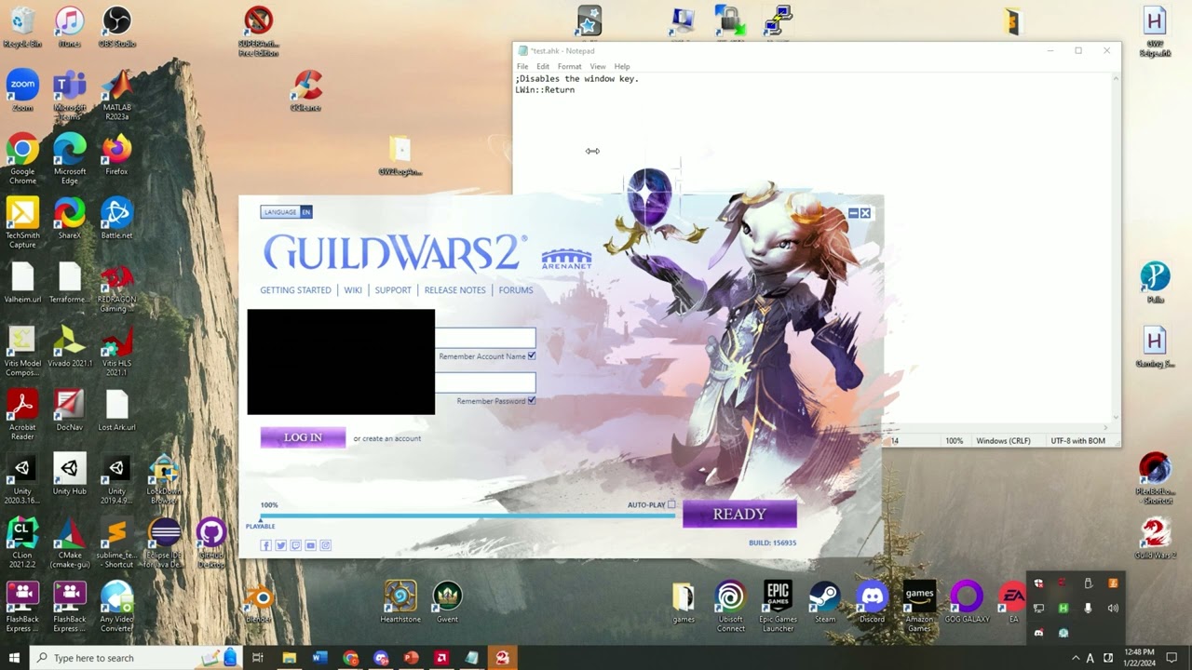Select the Discord desktop icon
Image resolution: width=1192 pixels, height=670 pixels.
click(872, 602)
